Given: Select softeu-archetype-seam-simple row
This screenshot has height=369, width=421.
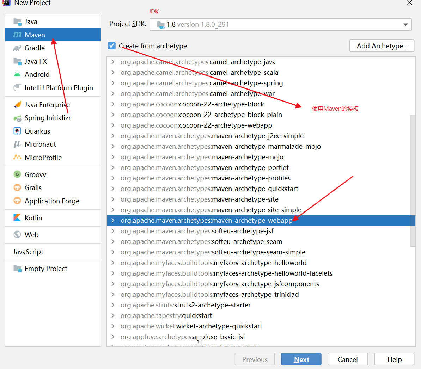Looking at the screenshot, I should pyautogui.click(x=261, y=252).
